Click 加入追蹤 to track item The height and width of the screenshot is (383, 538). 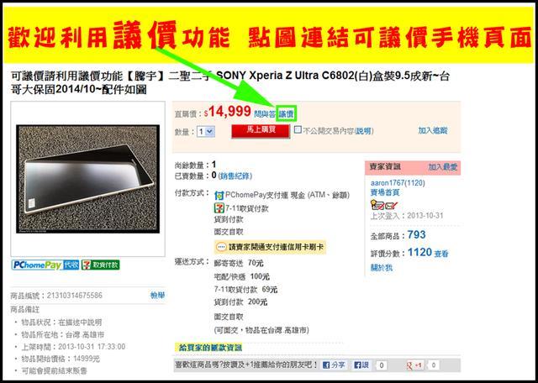pos(433,130)
